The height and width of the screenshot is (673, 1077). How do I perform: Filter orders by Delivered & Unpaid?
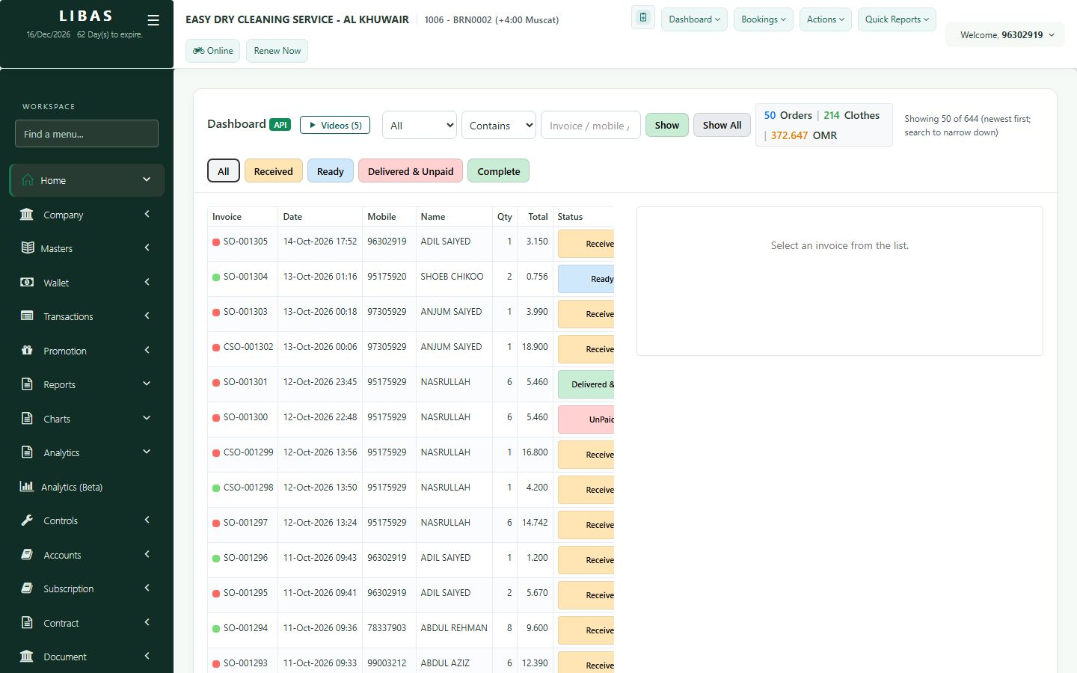point(411,171)
